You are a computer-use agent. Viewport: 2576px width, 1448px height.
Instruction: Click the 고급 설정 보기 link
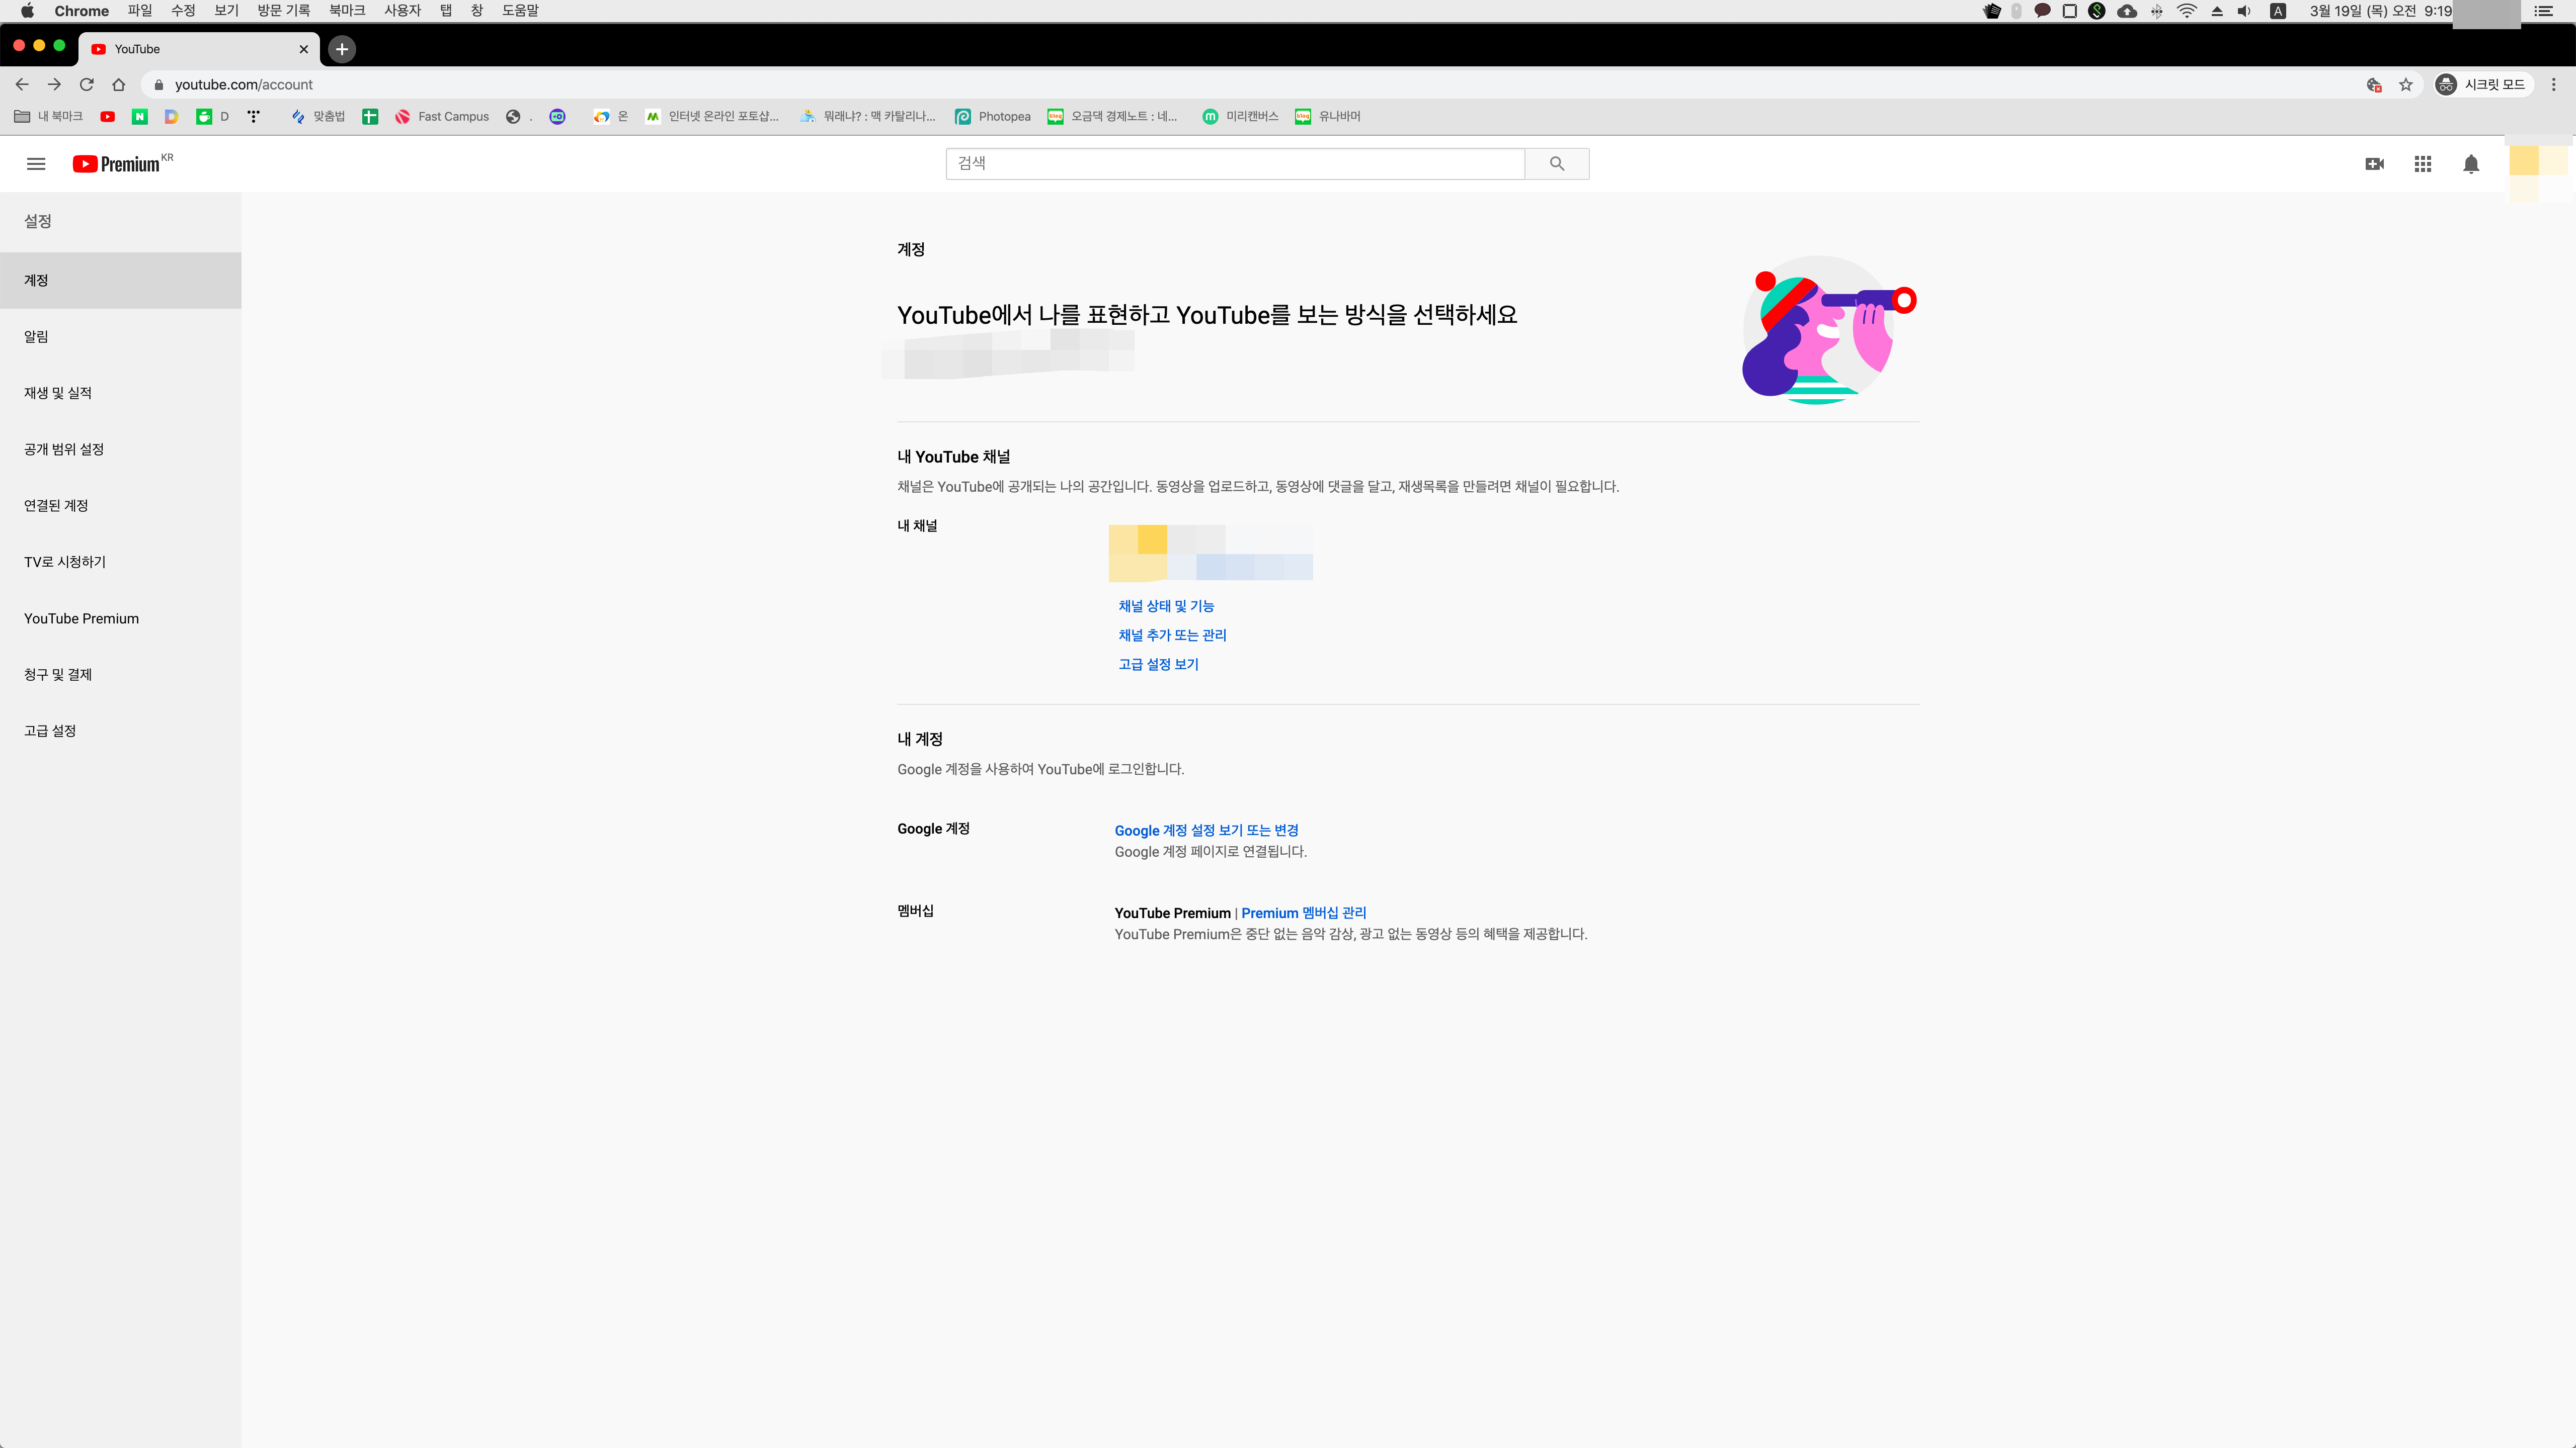pyautogui.click(x=1158, y=665)
